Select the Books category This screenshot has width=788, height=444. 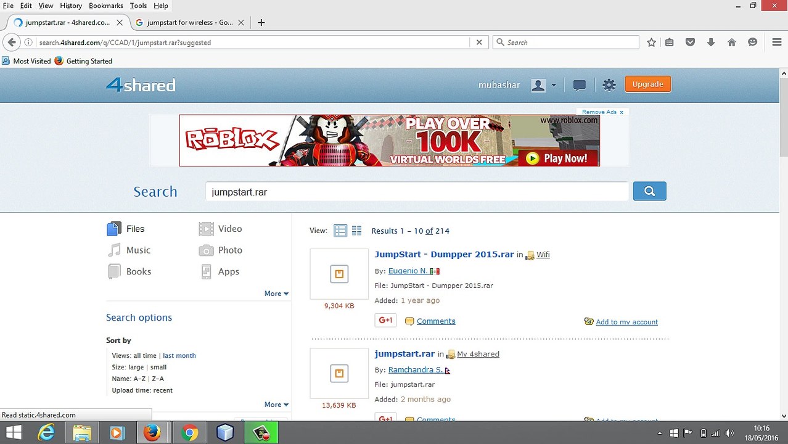click(x=129, y=271)
